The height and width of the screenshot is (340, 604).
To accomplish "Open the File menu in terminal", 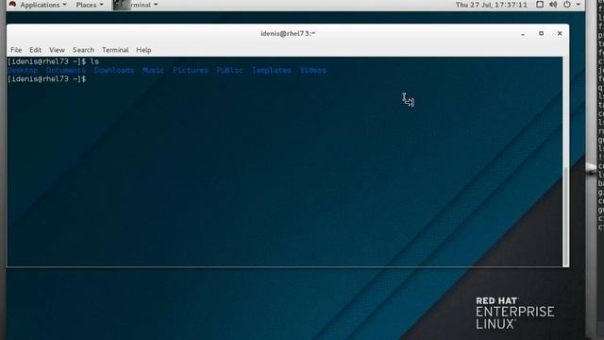I will (16, 50).
